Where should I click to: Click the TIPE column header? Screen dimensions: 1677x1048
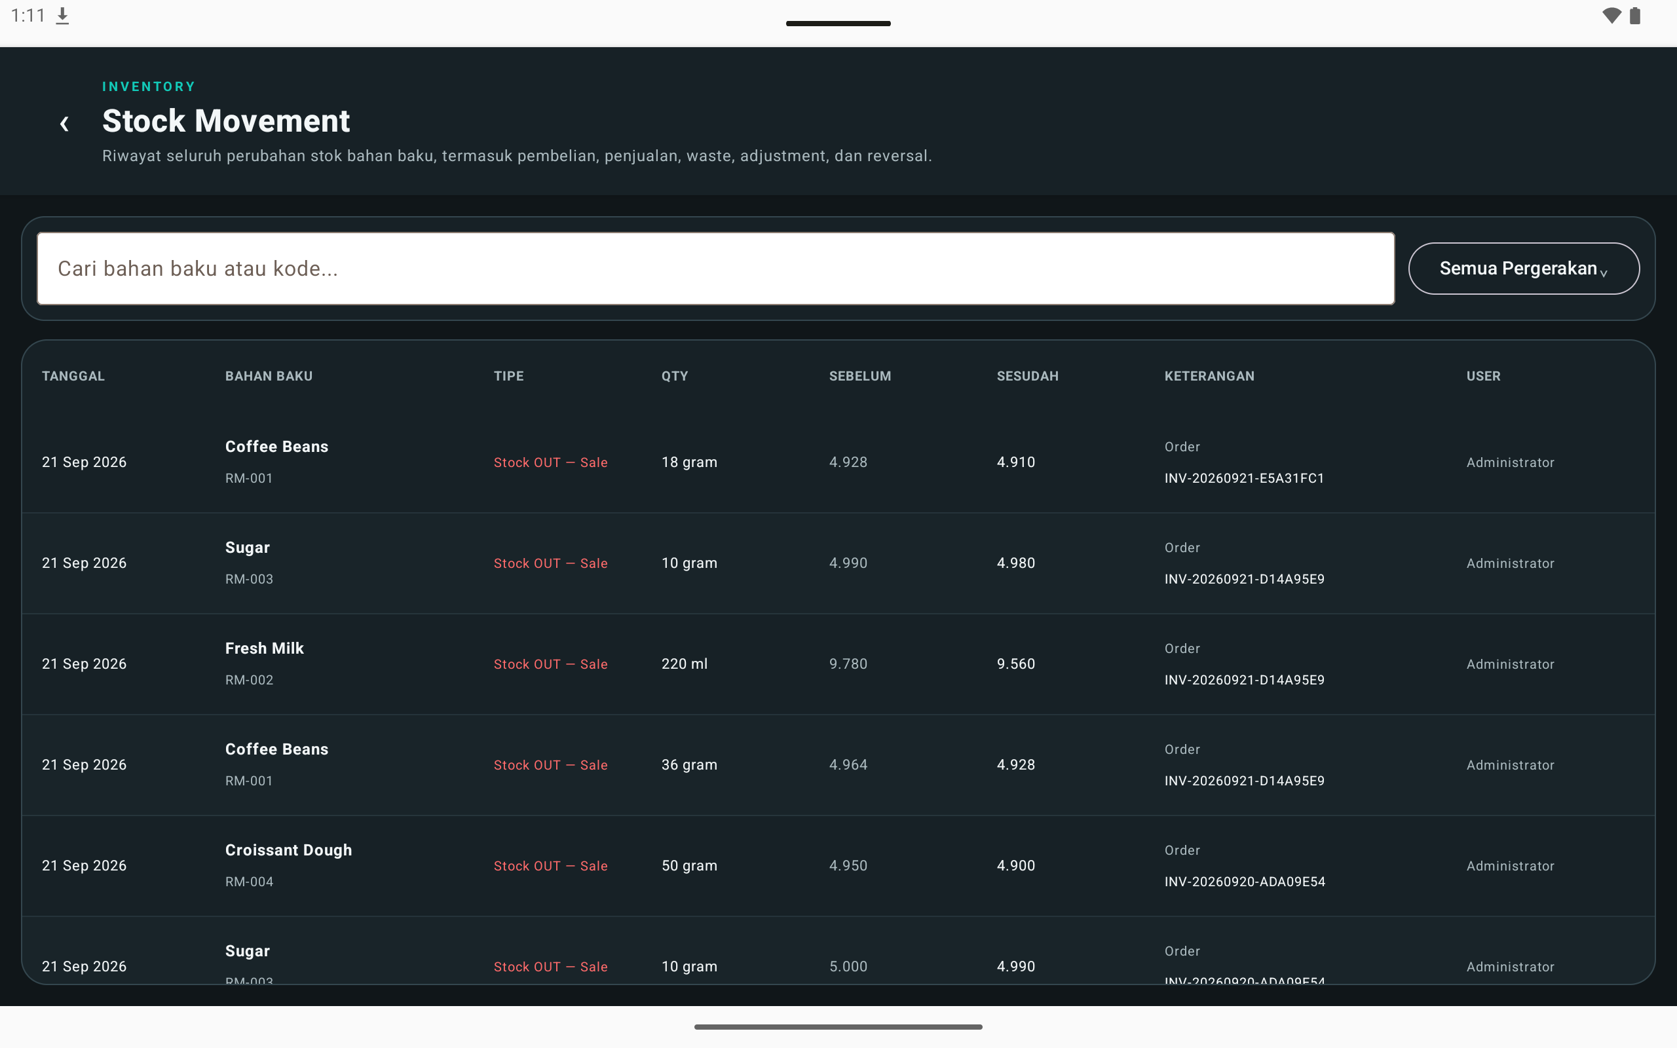[x=508, y=376]
